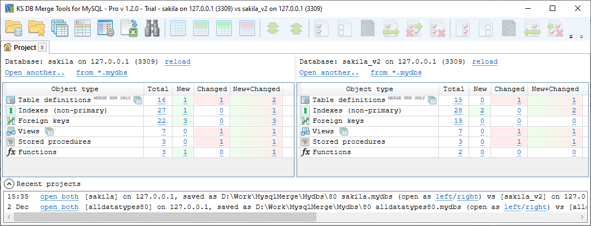Click the merge-to-left green arrow icon
591x226 pixels.
pos(532,28)
